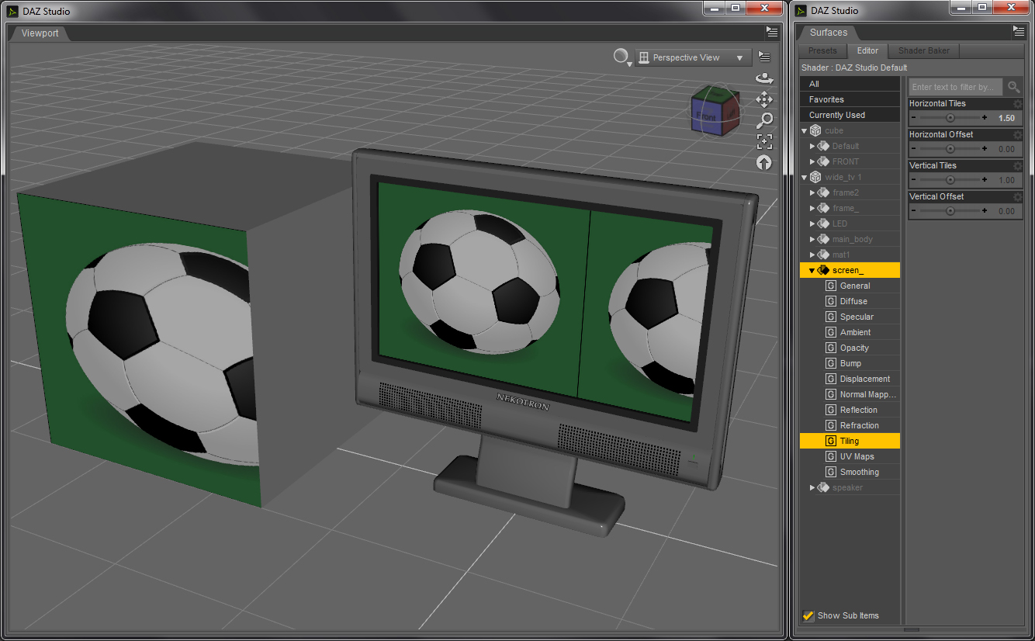Viewport: 1035px width, 641px height.
Task: Open the Perspective View camera dropdown
Action: tap(693, 57)
